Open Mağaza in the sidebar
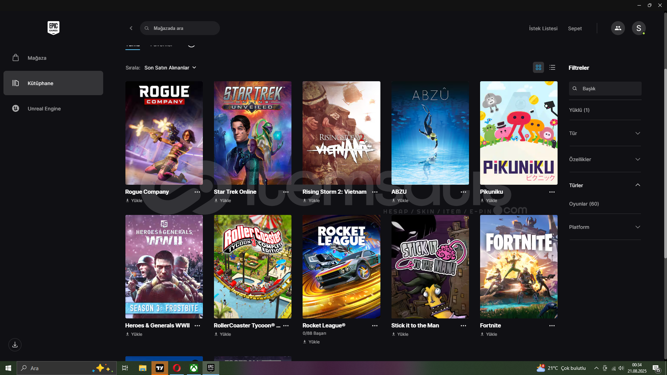The height and width of the screenshot is (375, 667). (53, 58)
